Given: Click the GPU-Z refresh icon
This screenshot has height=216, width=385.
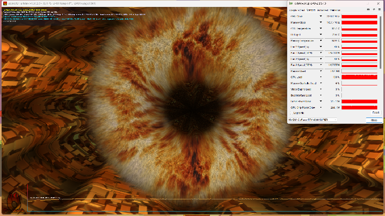Looking at the screenshot, I should [x=373, y=9].
